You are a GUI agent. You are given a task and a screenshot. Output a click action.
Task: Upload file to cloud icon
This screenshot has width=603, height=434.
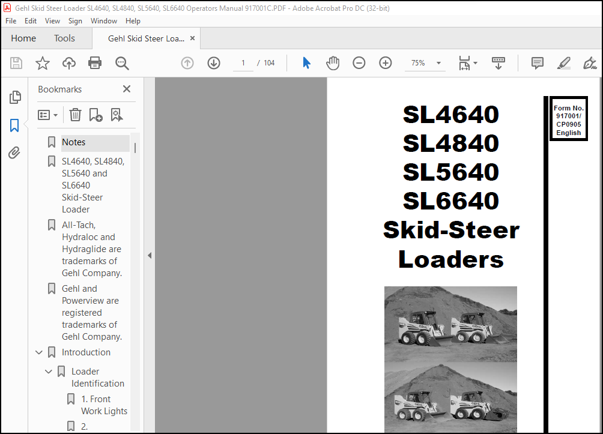(69, 63)
